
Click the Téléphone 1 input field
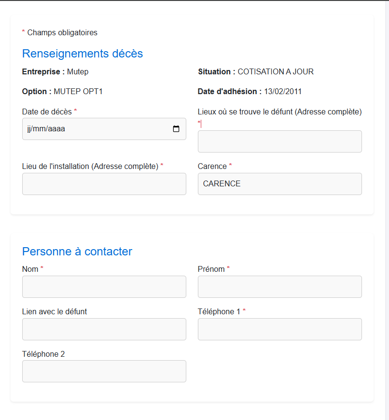[279, 329]
